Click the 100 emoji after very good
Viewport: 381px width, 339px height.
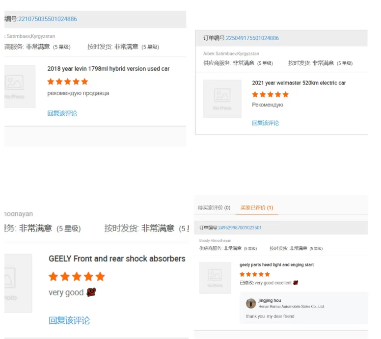click(x=91, y=292)
